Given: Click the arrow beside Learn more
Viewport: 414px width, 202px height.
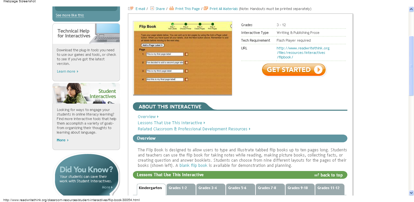Looking at the screenshot, I should (78, 72).
